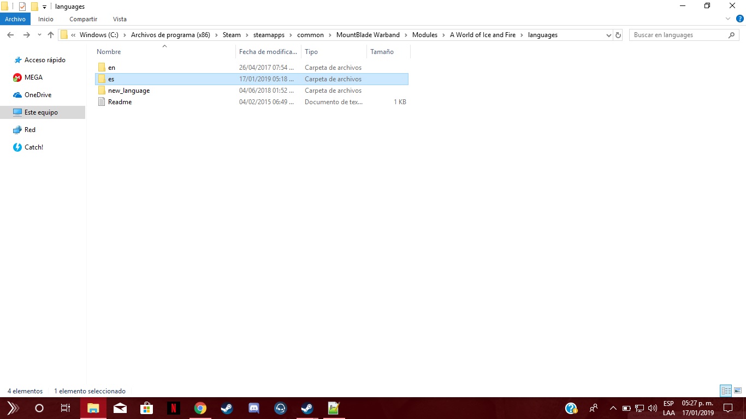
Task: Navigate to common folder breadcrumb
Action: (310, 35)
